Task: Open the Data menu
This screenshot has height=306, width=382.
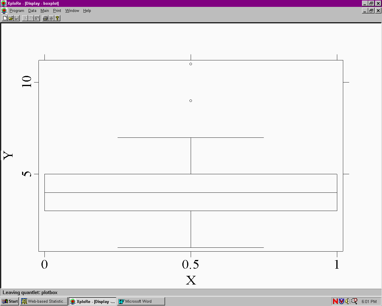Action: (32, 10)
